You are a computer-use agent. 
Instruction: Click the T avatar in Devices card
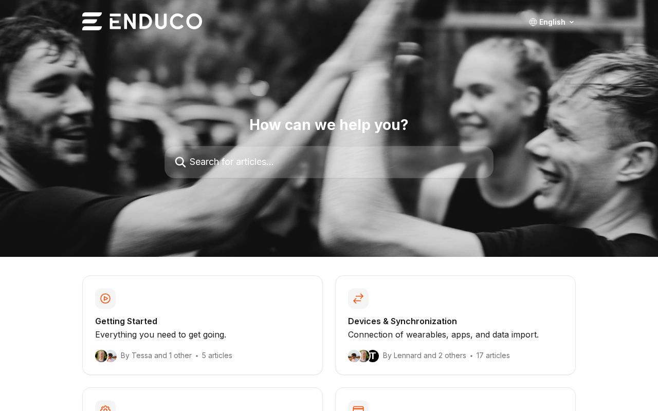coord(373,356)
